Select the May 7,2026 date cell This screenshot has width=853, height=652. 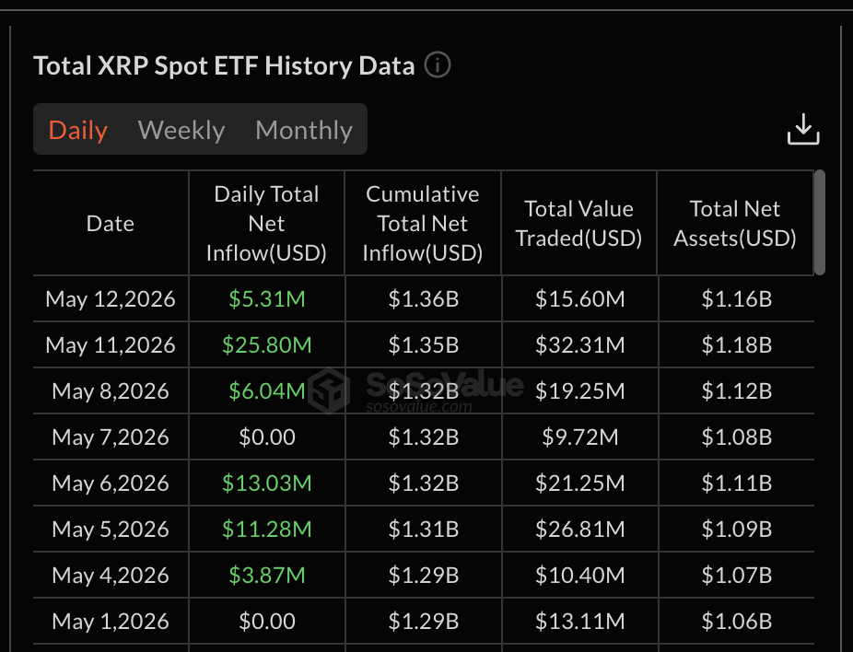point(111,437)
